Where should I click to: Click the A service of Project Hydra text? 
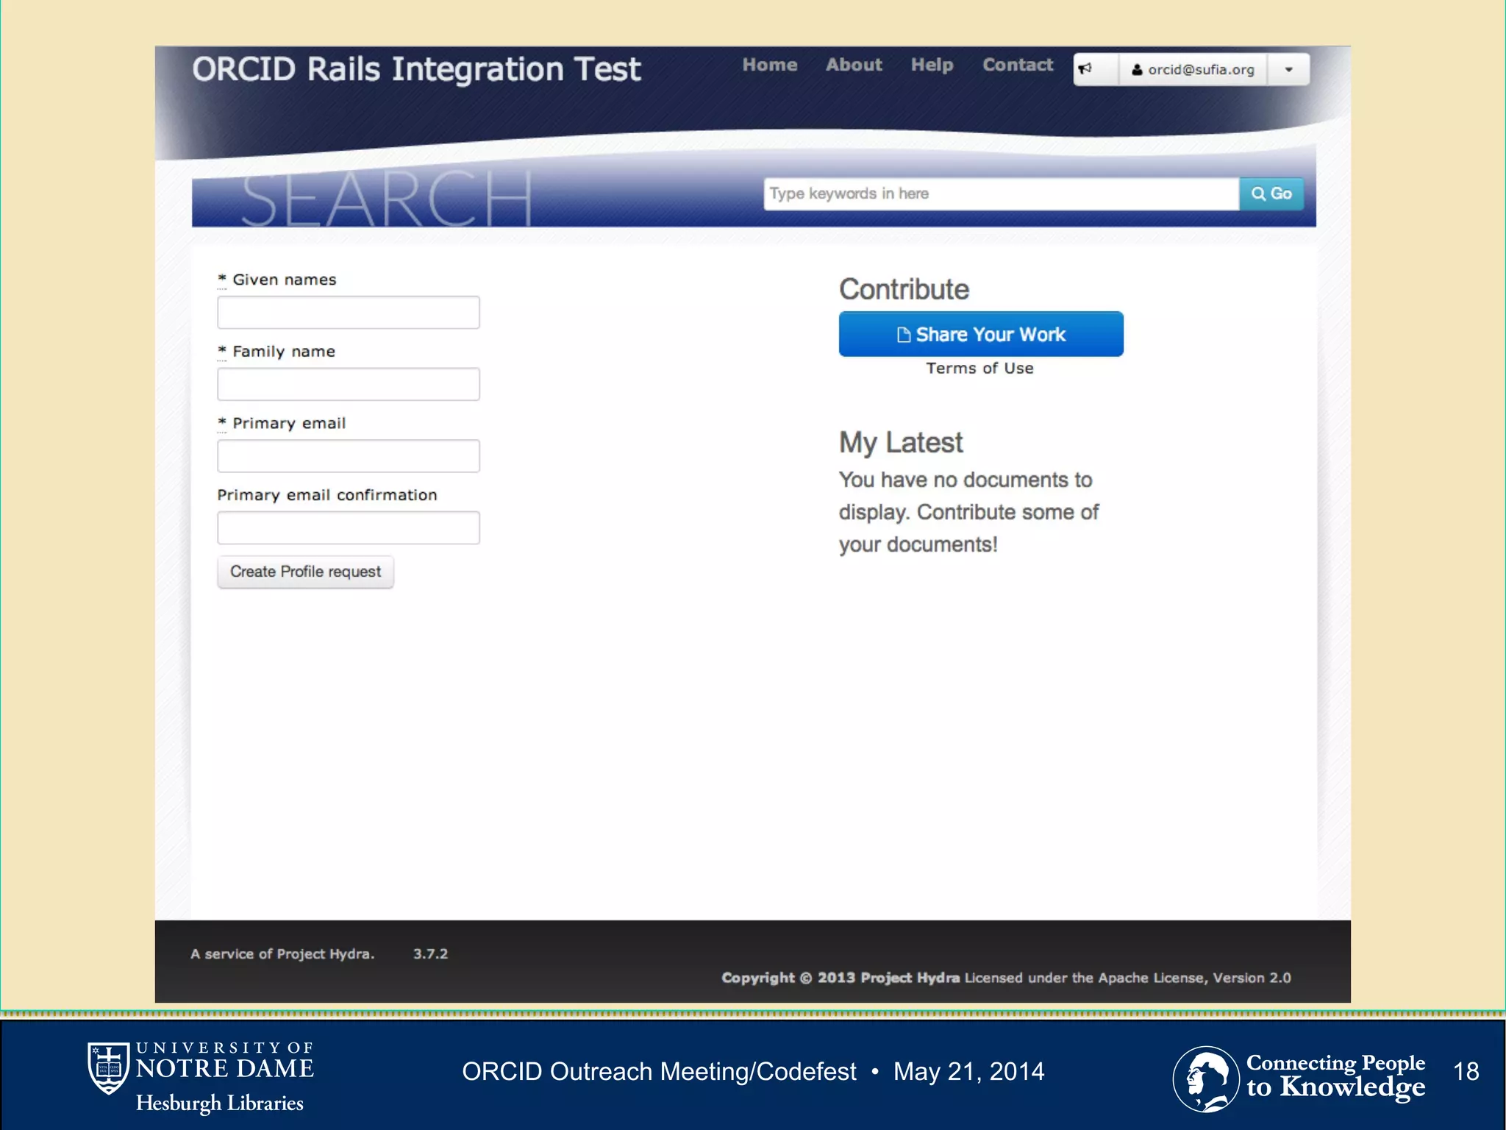click(x=282, y=954)
